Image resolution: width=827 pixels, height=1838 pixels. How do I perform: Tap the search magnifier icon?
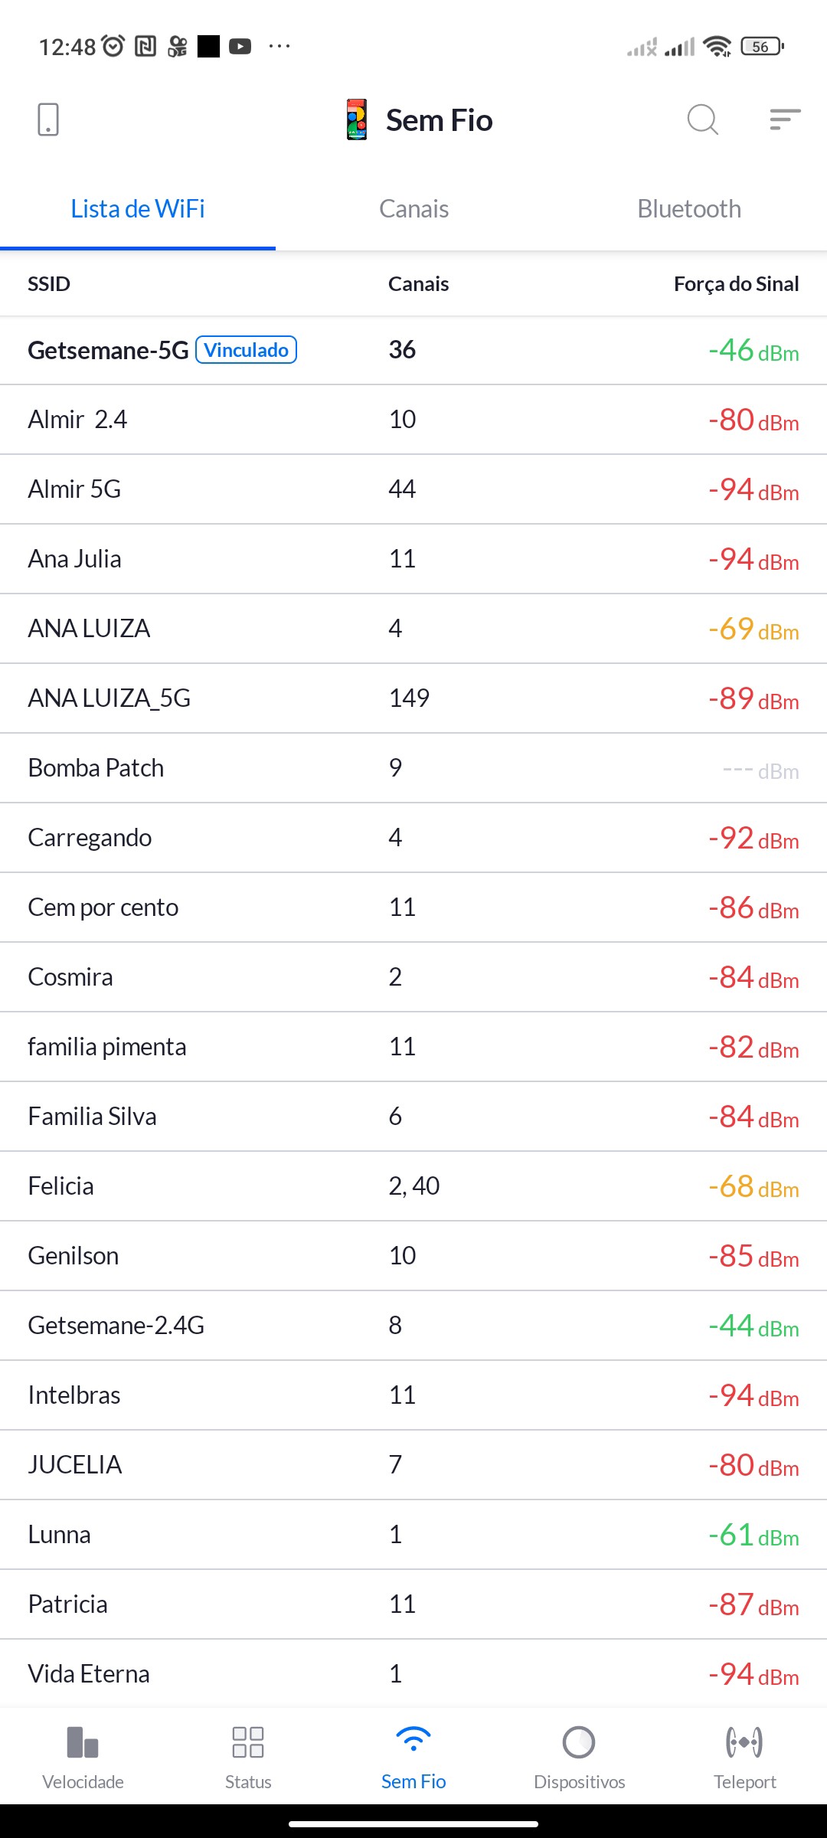coord(702,119)
